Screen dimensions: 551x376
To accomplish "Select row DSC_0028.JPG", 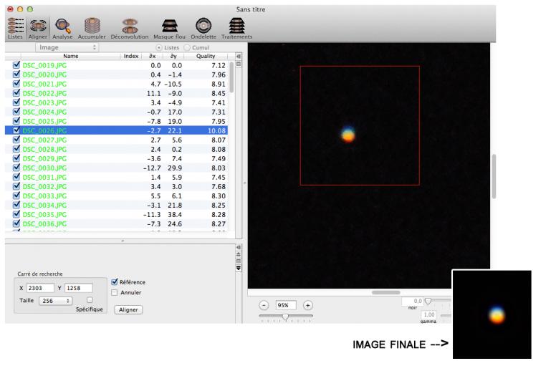I will click(116, 149).
